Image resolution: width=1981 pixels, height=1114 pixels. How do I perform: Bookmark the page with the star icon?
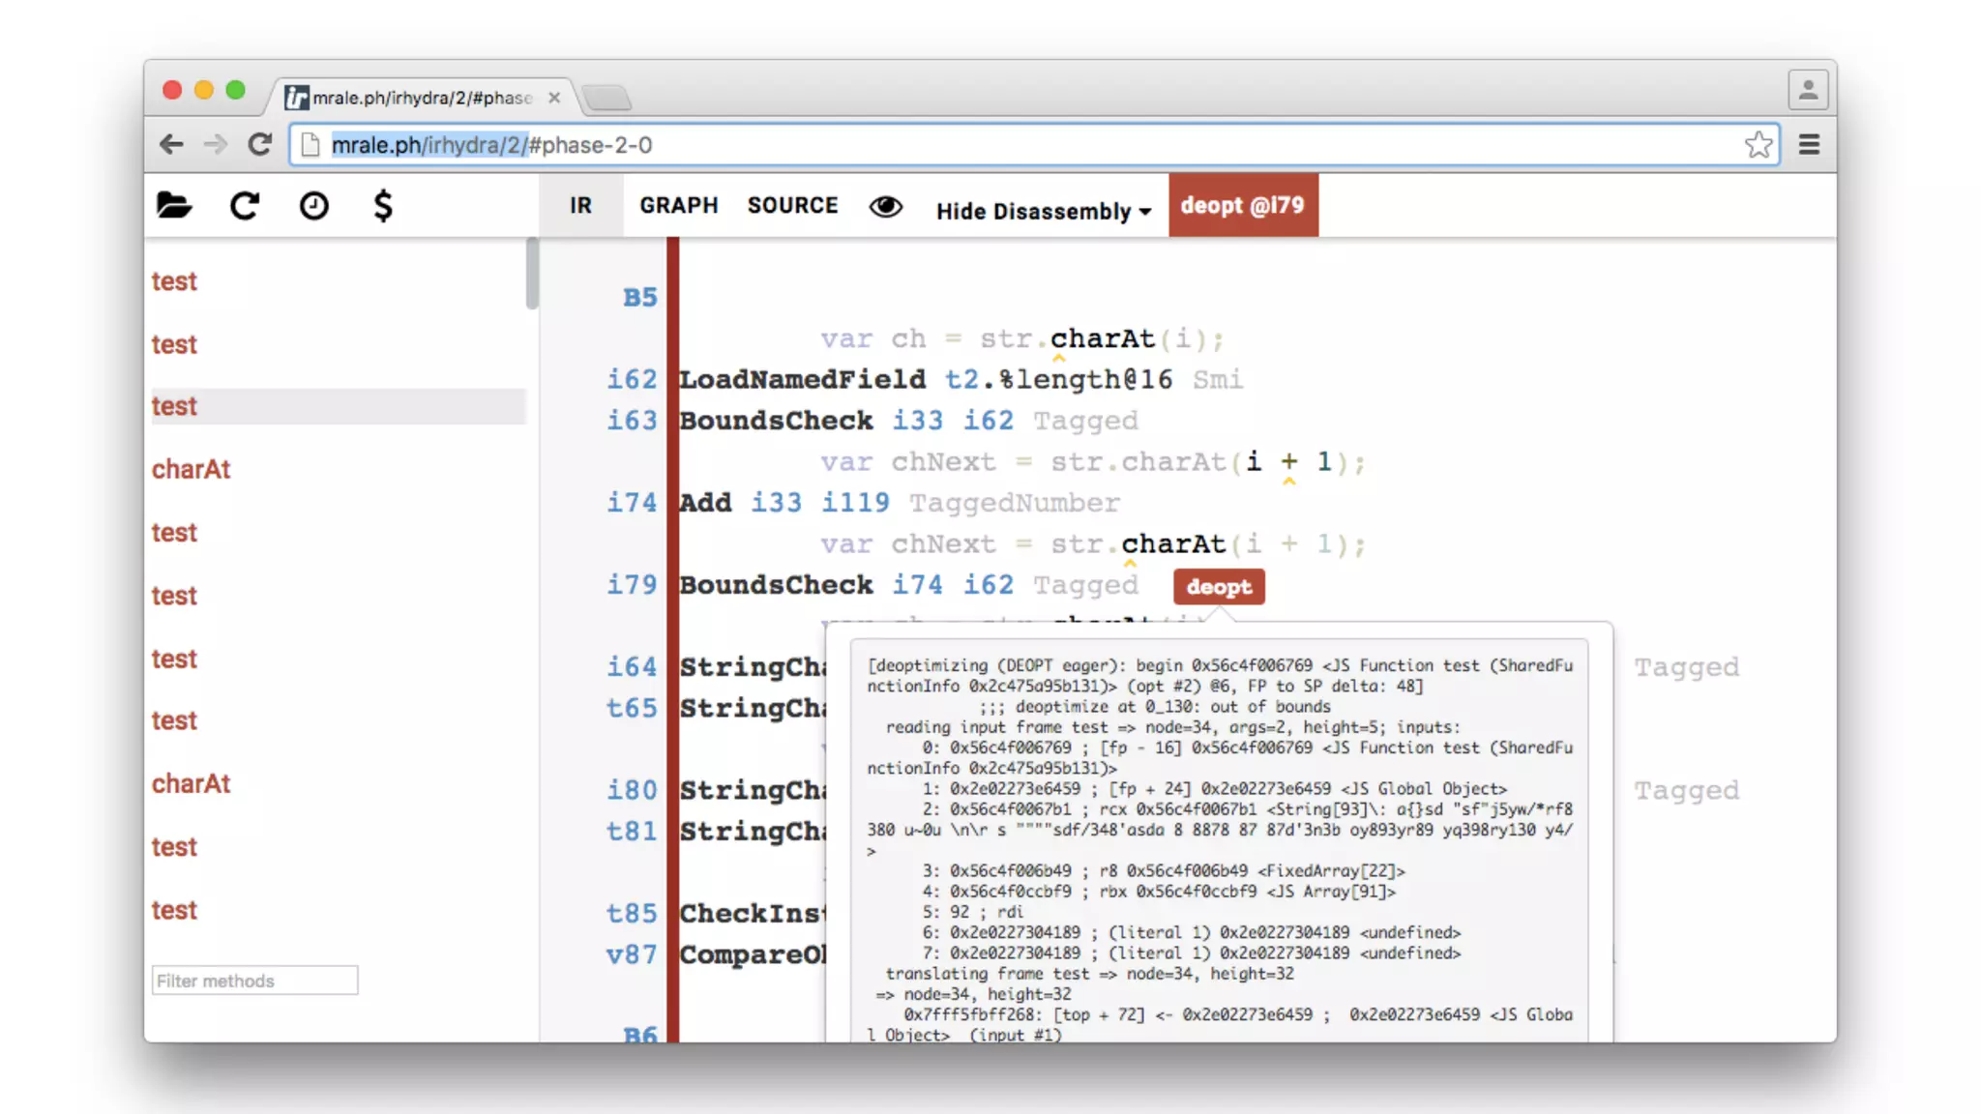point(1759,145)
